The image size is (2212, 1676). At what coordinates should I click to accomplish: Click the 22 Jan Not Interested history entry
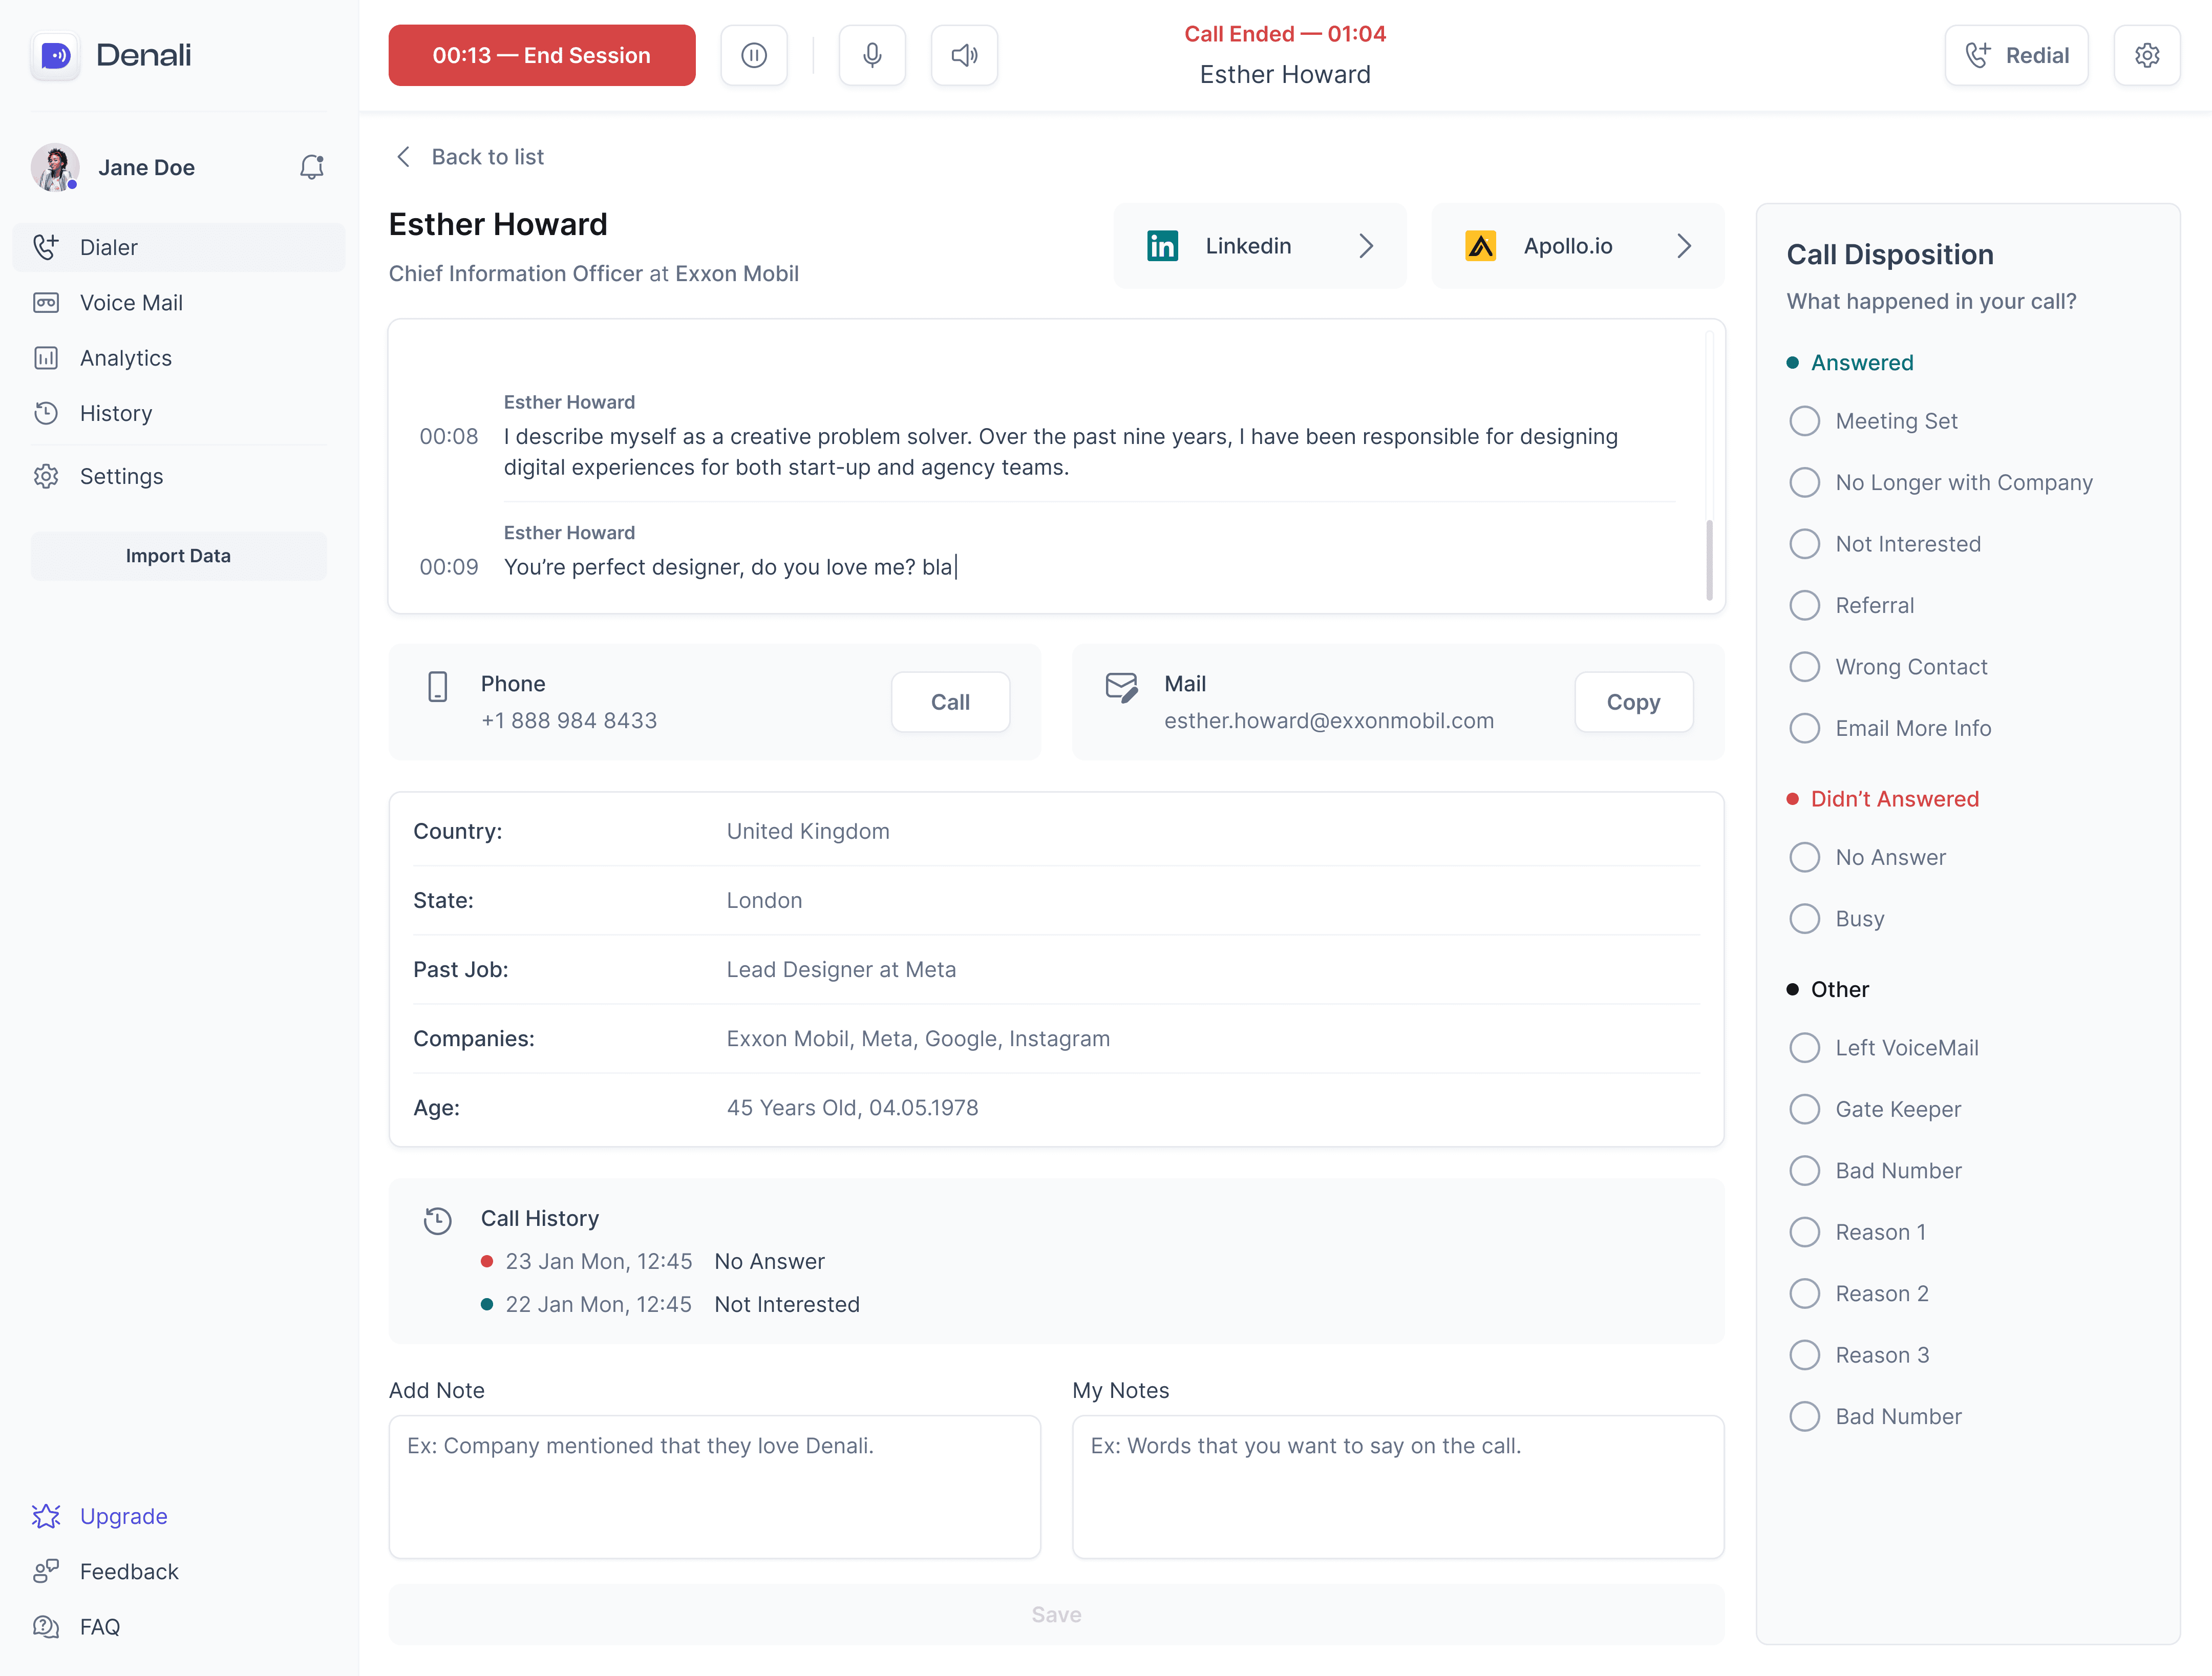coord(670,1305)
